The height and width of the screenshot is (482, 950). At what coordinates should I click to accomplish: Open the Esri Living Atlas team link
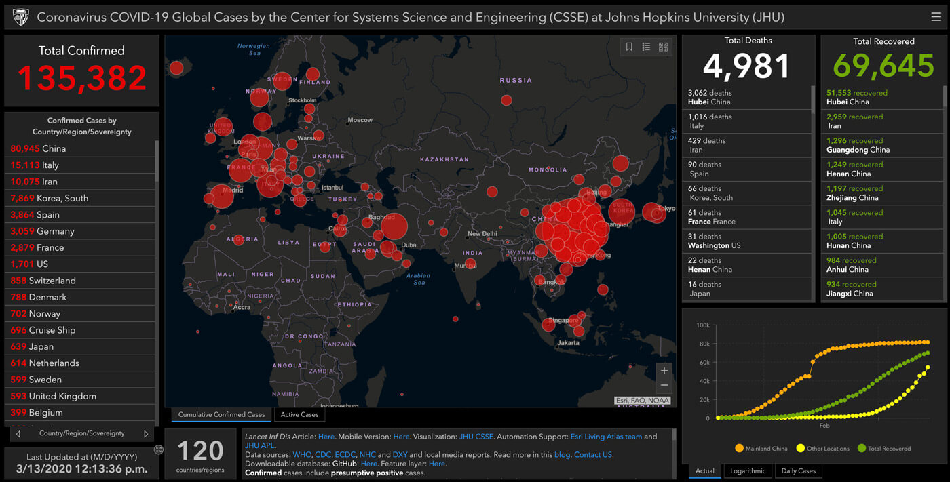605,437
